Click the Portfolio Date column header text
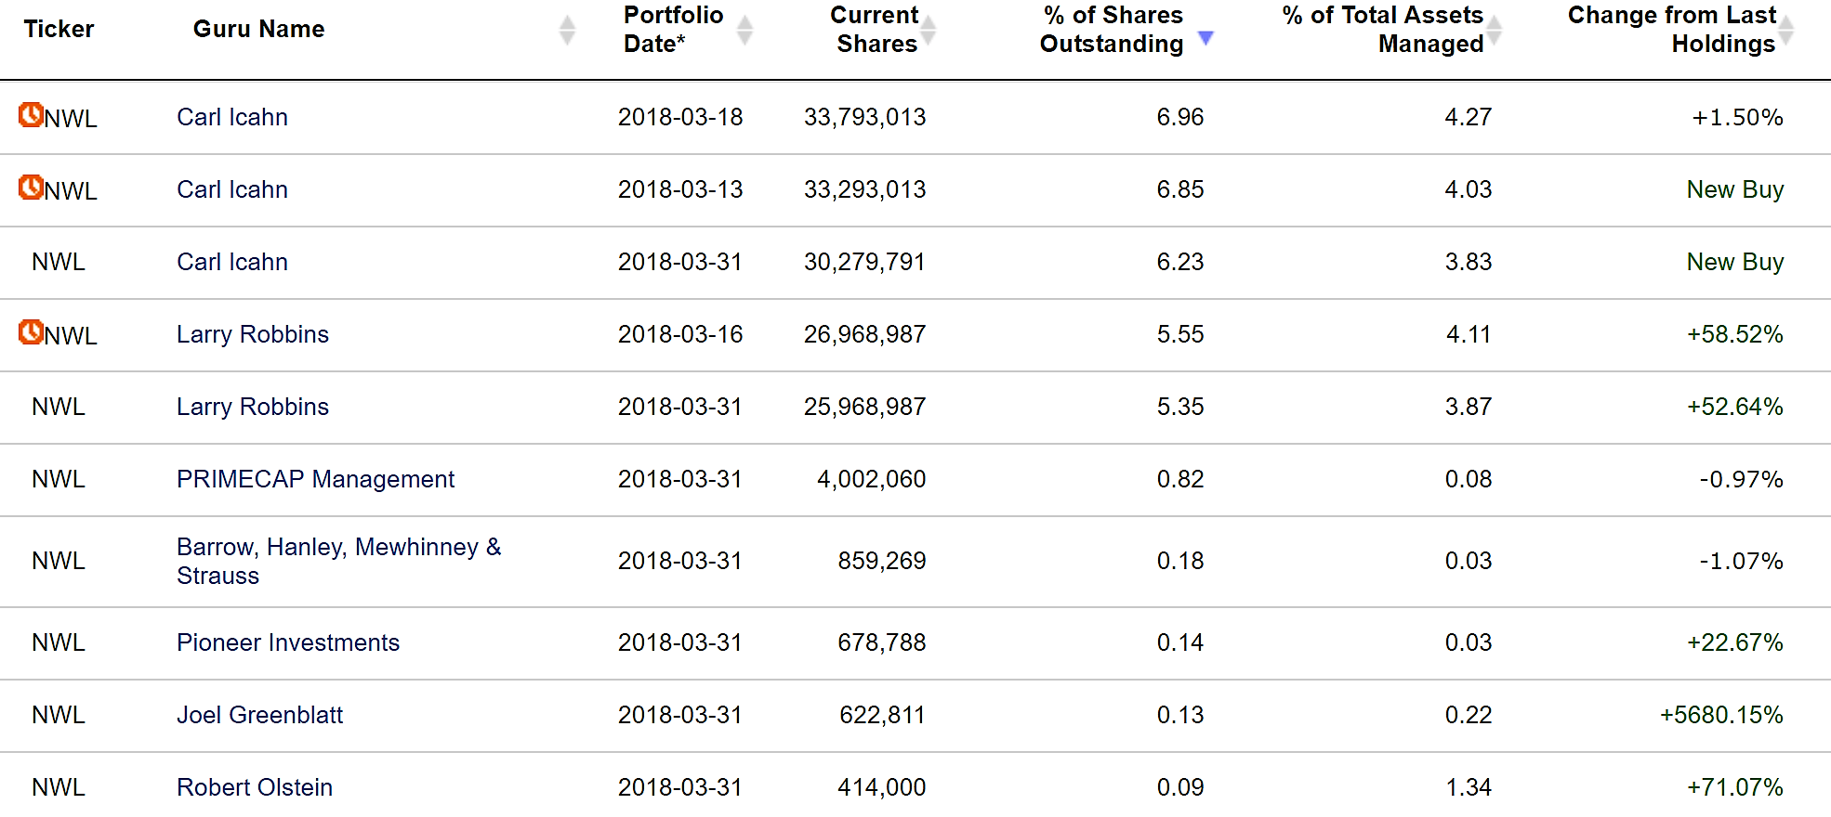Image resolution: width=1831 pixels, height=817 pixels. 673,29
